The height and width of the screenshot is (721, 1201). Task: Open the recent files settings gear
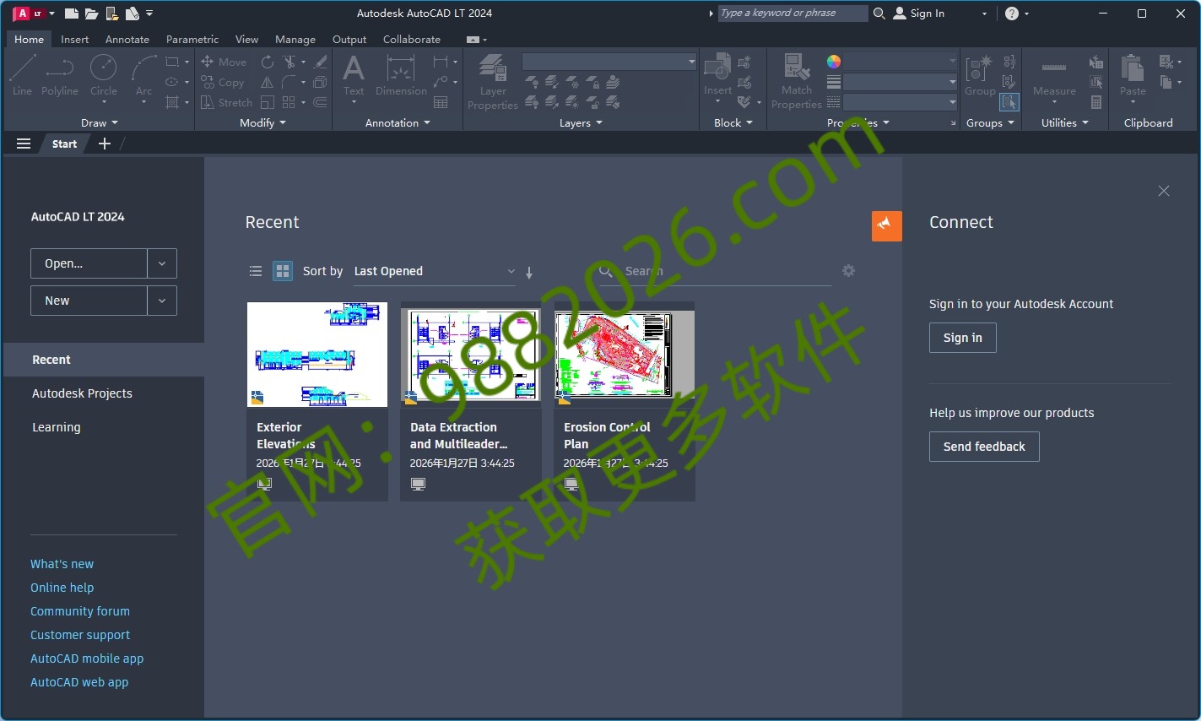[x=848, y=270]
